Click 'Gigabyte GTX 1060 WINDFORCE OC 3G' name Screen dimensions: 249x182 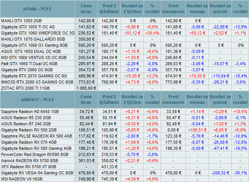tap(38, 33)
